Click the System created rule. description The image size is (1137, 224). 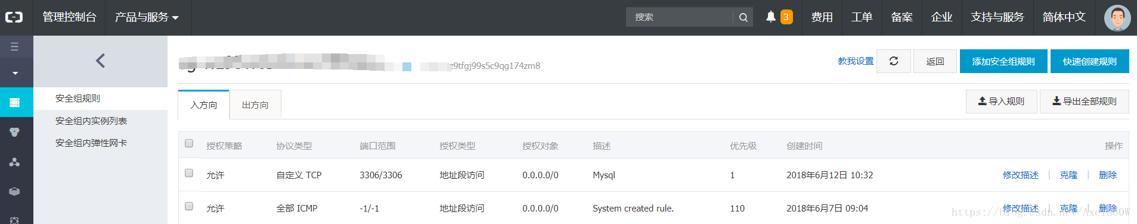pos(633,209)
